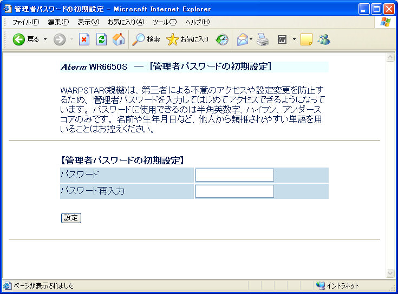398x294 pixels.
Task: Click the vertical scrollbar down arrow
Action: 390,273
